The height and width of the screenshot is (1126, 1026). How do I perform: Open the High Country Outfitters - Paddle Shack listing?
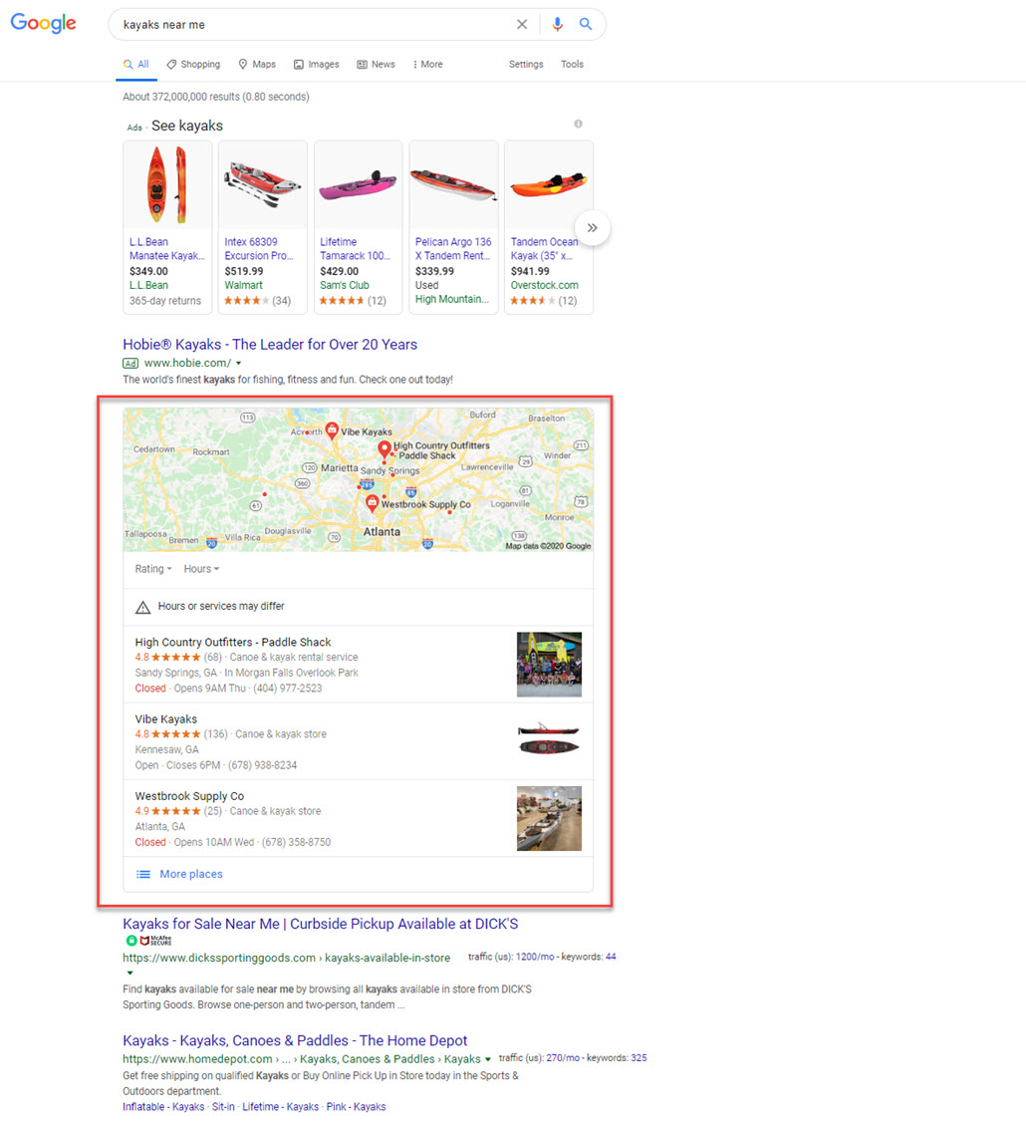pos(233,642)
